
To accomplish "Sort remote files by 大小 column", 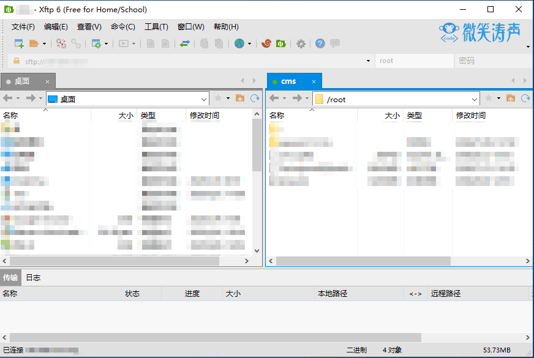I will (x=380, y=116).
